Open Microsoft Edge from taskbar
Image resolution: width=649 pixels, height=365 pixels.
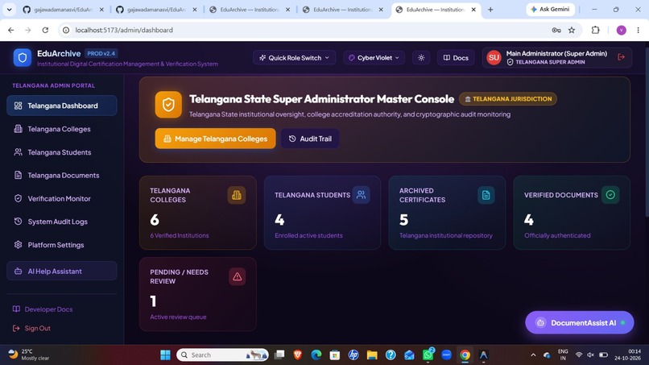[x=316, y=355]
